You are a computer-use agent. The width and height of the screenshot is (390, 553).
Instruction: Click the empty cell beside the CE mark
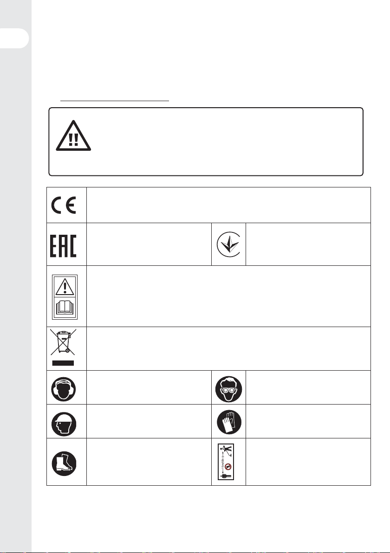(229, 205)
